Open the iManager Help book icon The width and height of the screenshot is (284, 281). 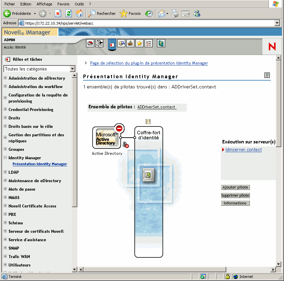coord(161,44)
